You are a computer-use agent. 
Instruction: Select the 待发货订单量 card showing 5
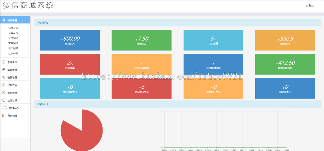coord(141,88)
